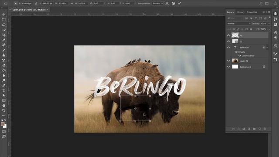Collapse effects on BeRLiNGO layer
Viewport: 279px width, 157px height.
click(267, 47)
